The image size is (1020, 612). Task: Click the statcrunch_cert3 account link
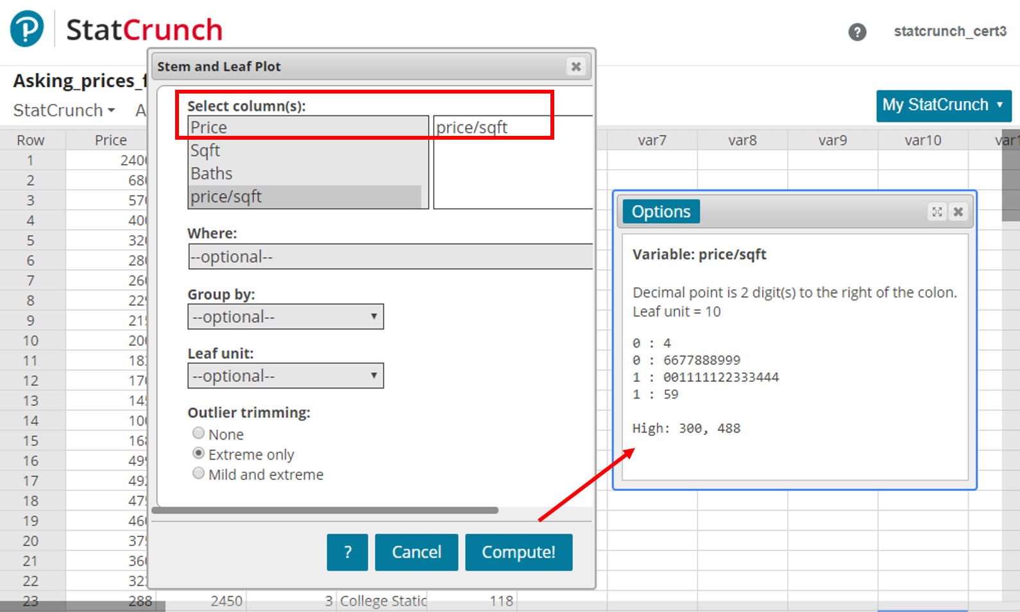point(950,31)
